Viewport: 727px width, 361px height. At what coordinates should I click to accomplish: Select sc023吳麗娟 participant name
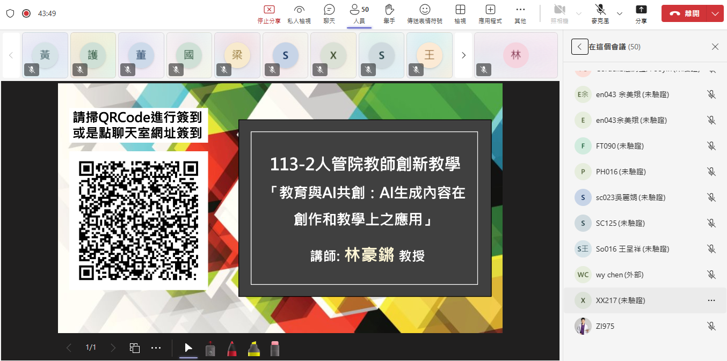[x=630, y=197]
